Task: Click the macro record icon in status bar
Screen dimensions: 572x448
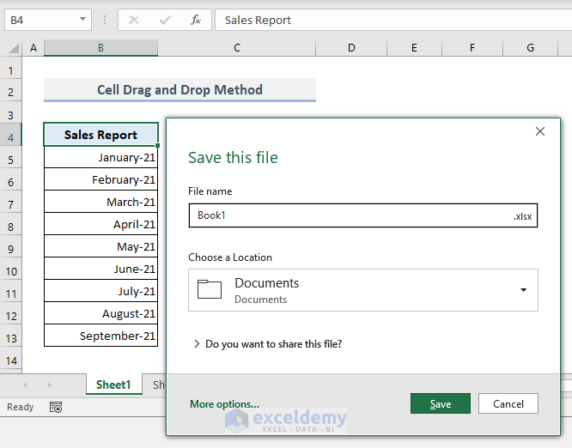Action: pos(56,407)
